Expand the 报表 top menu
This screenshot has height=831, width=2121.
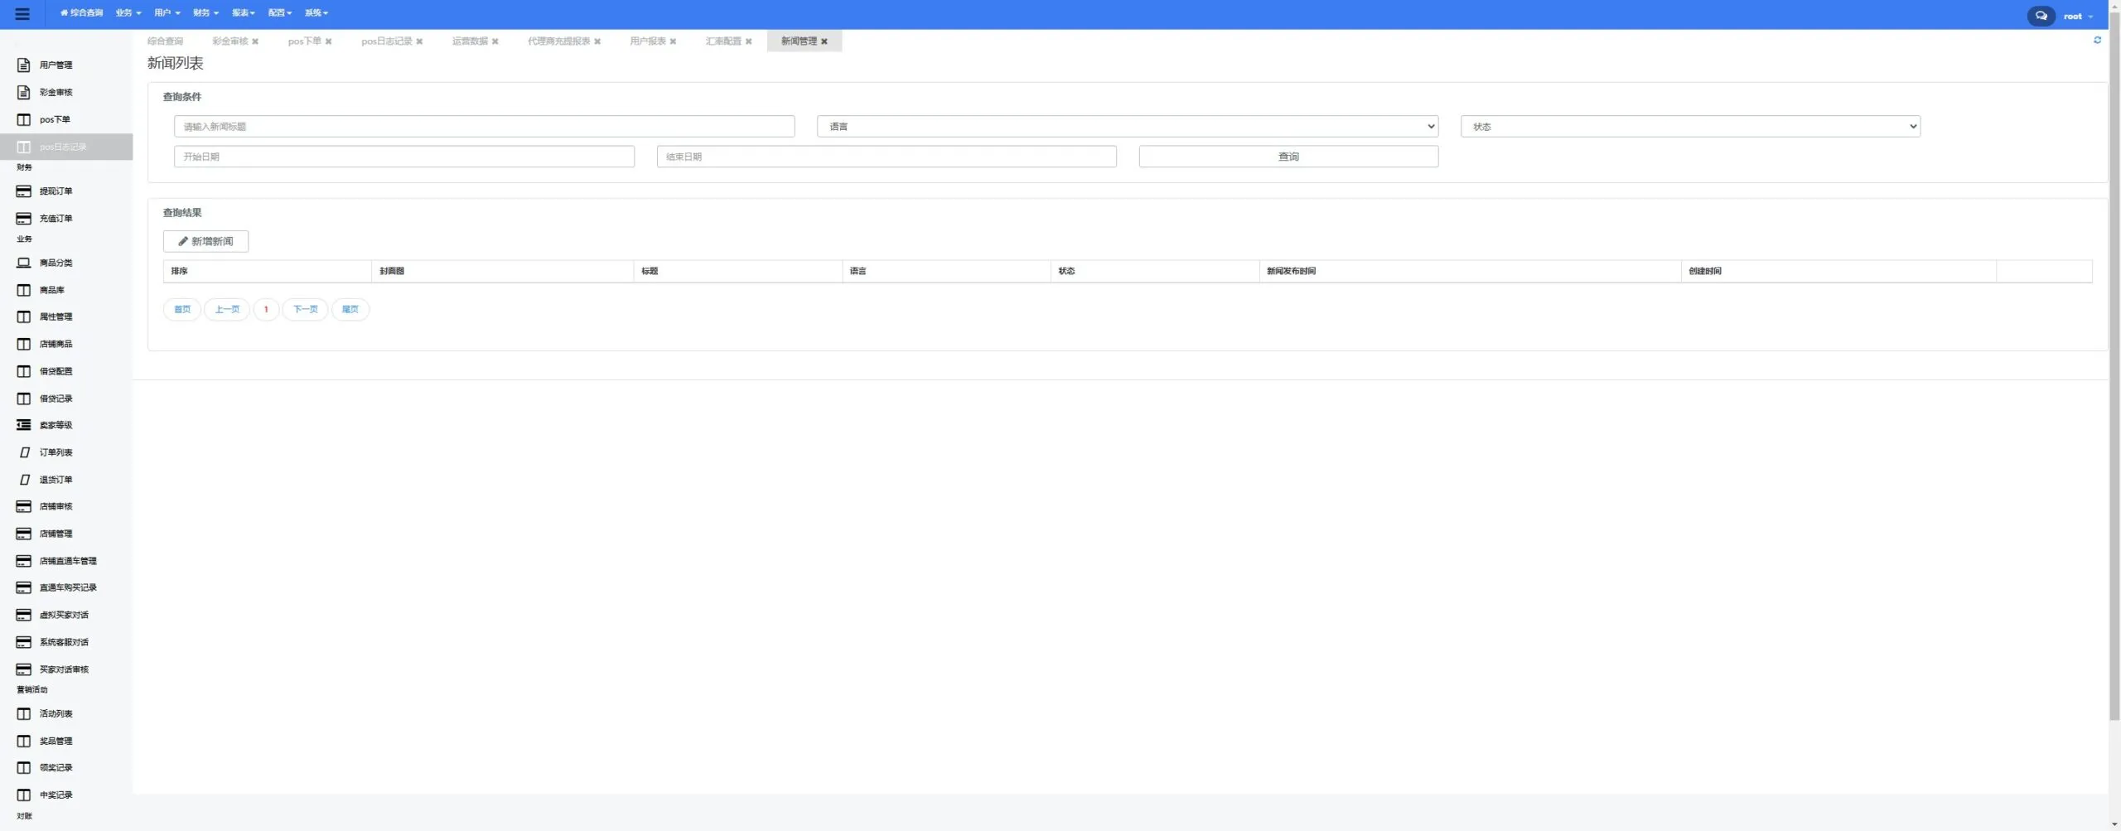244,13
